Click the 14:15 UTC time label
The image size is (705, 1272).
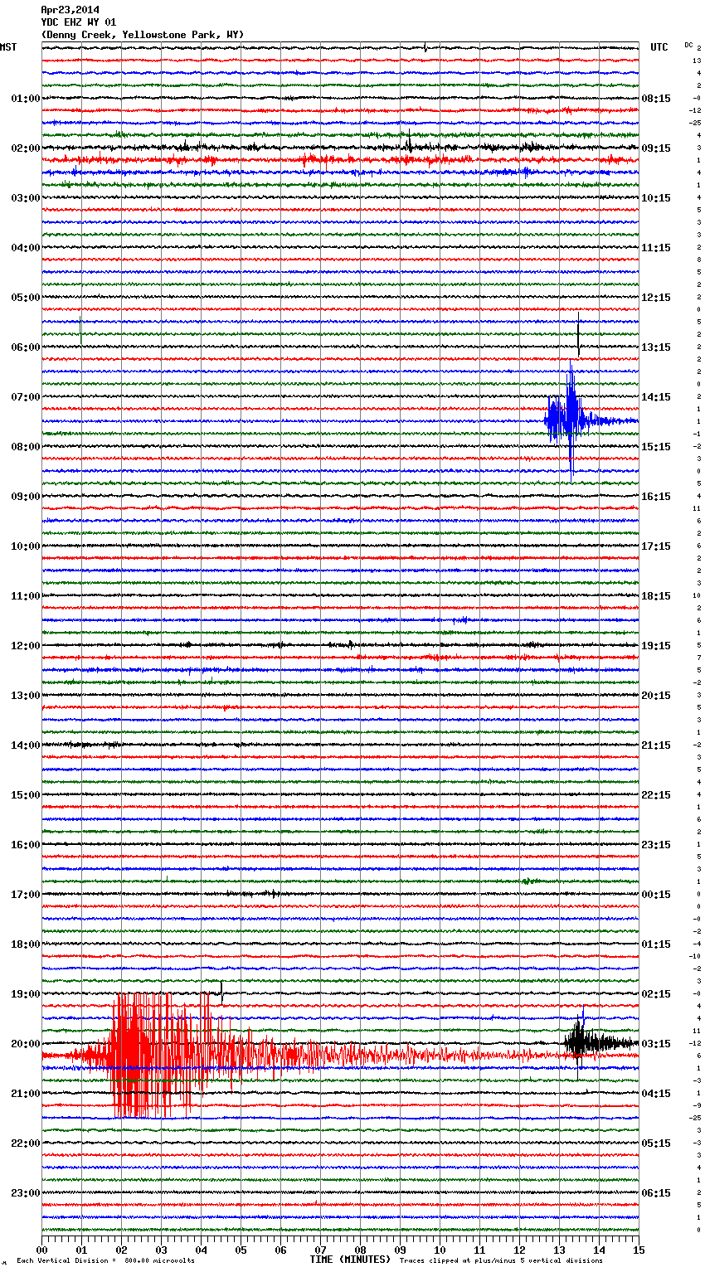click(656, 397)
